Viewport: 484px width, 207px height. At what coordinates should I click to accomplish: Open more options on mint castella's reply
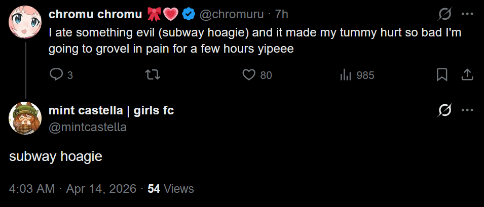pyautogui.click(x=467, y=110)
